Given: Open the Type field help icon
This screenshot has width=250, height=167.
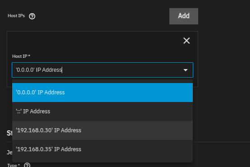Looking at the screenshot, I should (x=27, y=165).
